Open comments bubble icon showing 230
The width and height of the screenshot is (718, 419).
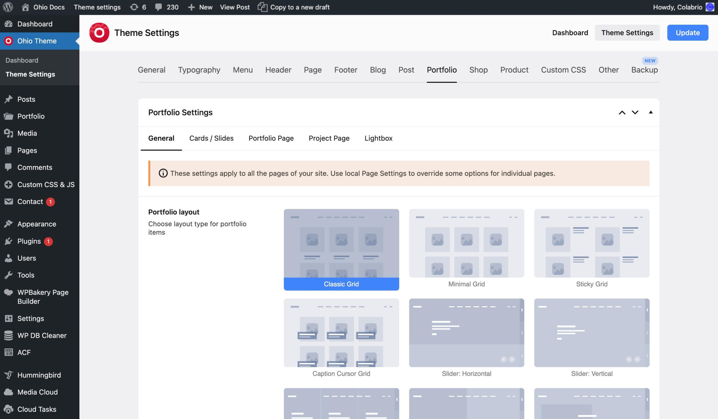coord(158,7)
